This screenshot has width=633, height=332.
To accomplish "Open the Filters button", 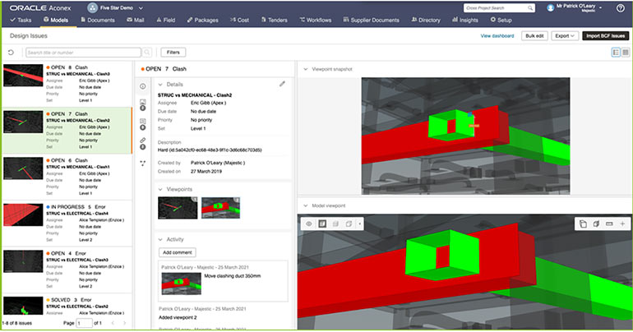I will click(173, 53).
